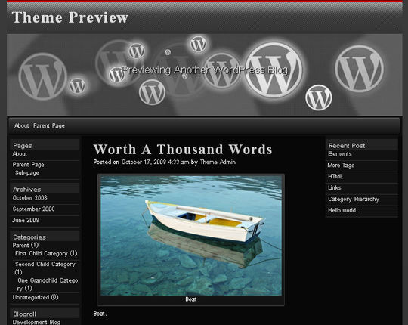Open the First Child Category link
Image resolution: width=408 pixels, height=325 pixels.
[x=41, y=253]
